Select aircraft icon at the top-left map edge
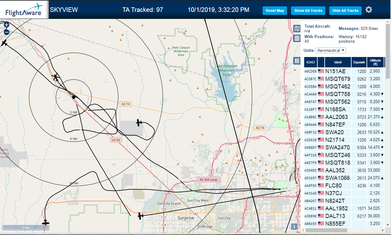 (x=4, y=43)
